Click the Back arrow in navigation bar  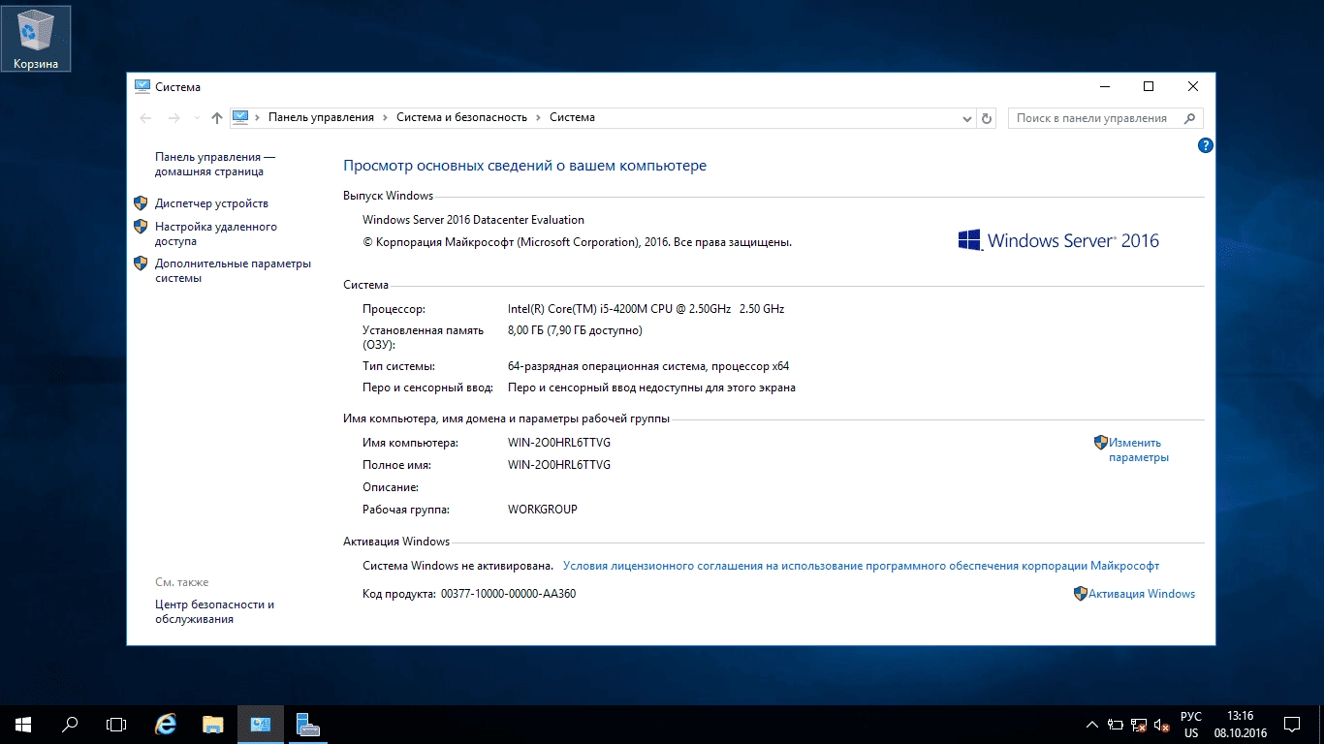[146, 118]
